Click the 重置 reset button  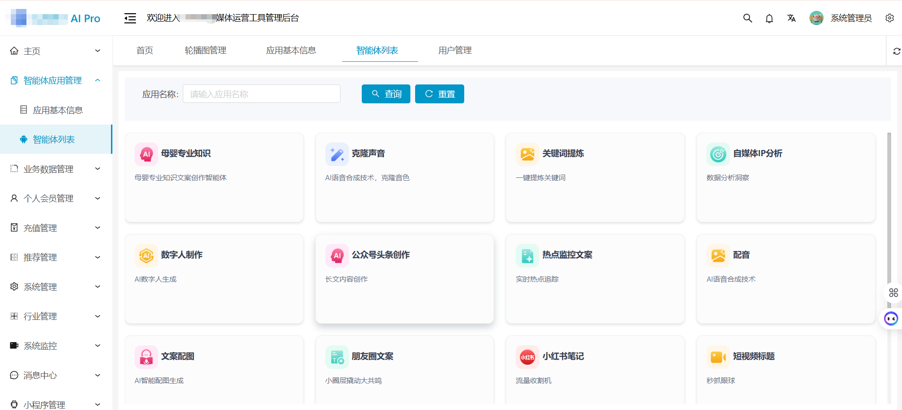440,94
